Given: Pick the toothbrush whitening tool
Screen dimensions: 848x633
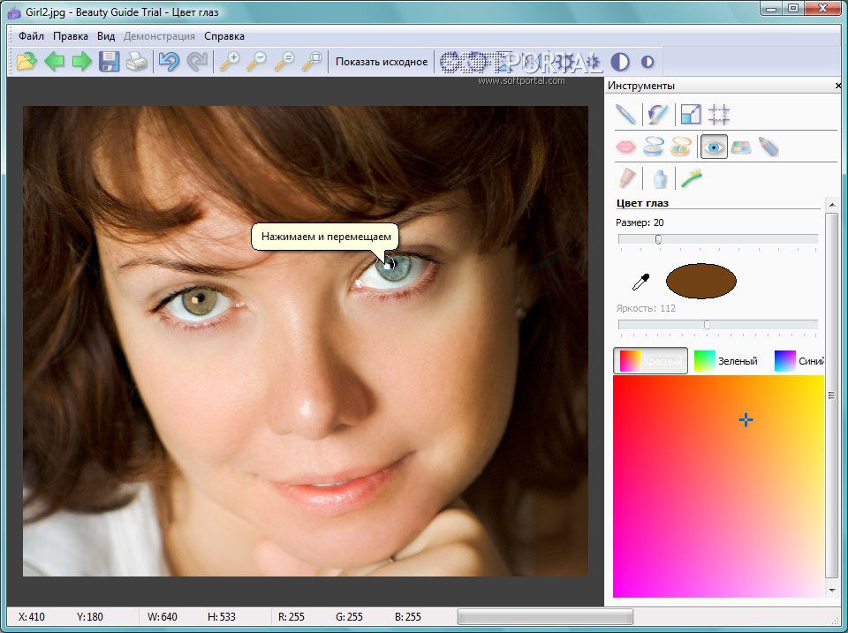Looking at the screenshot, I should coord(691,177).
